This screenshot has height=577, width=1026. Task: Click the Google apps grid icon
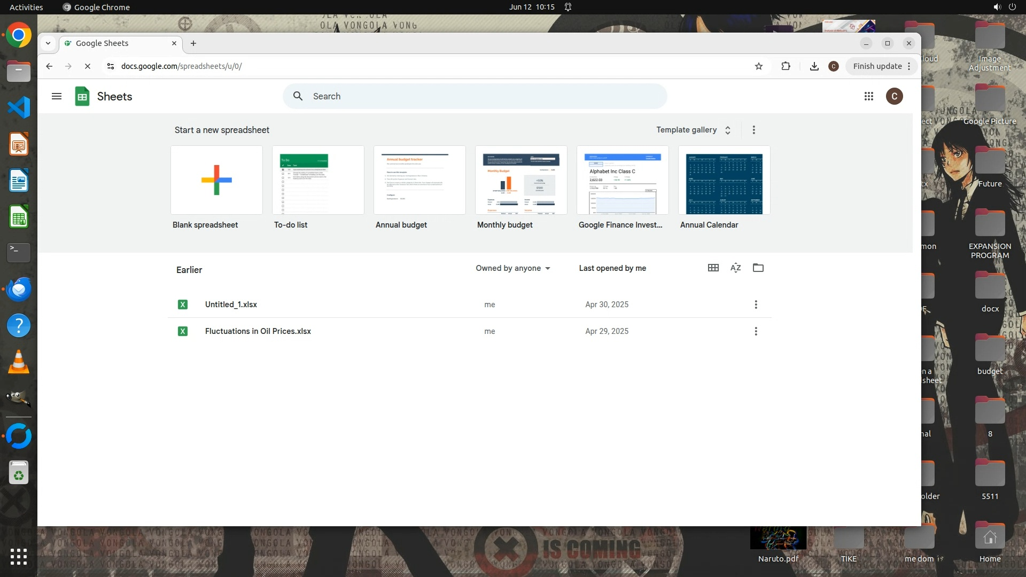click(x=869, y=96)
